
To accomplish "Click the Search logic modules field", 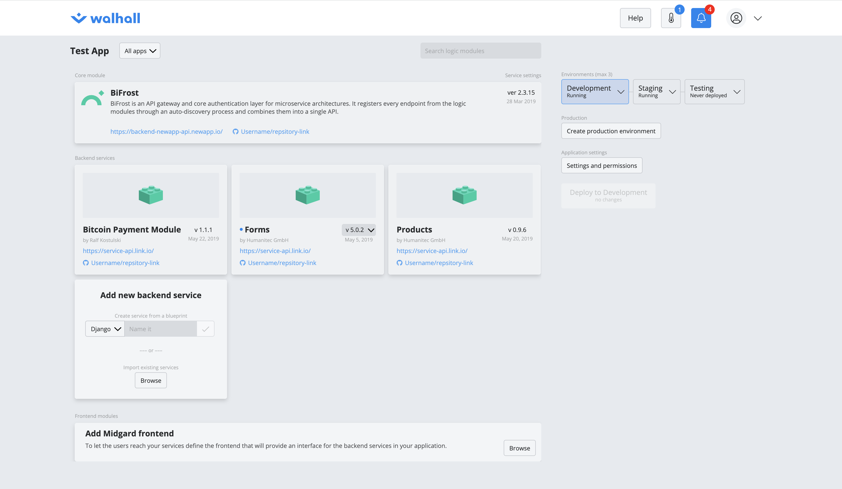I will point(480,51).
